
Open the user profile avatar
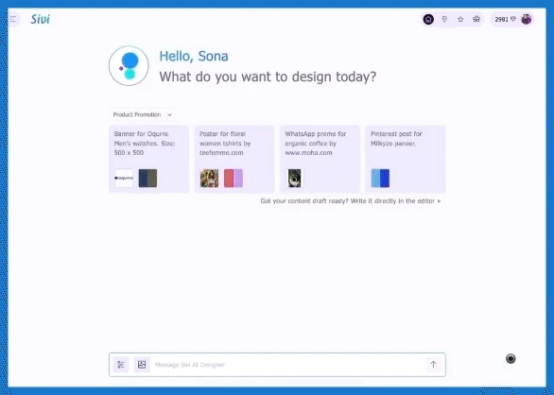pos(526,19)
